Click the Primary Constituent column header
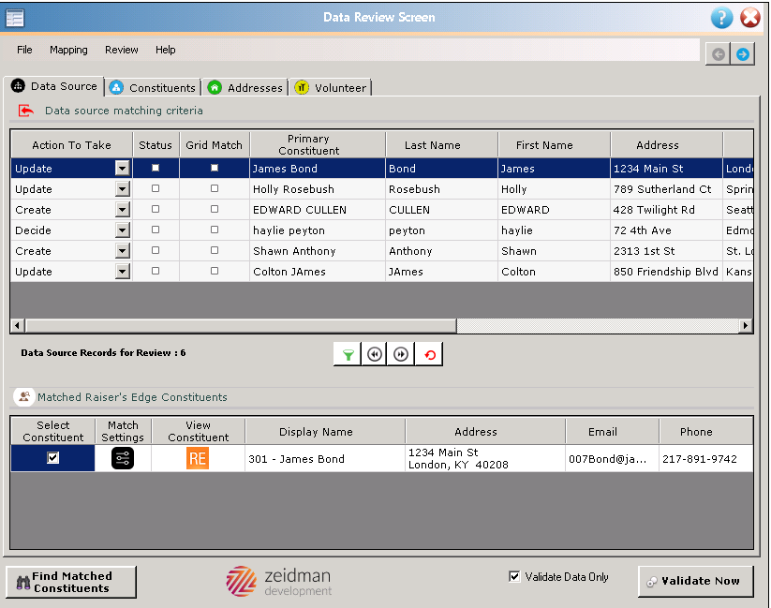This screenshot has height=608, width=771. [319, 144]
